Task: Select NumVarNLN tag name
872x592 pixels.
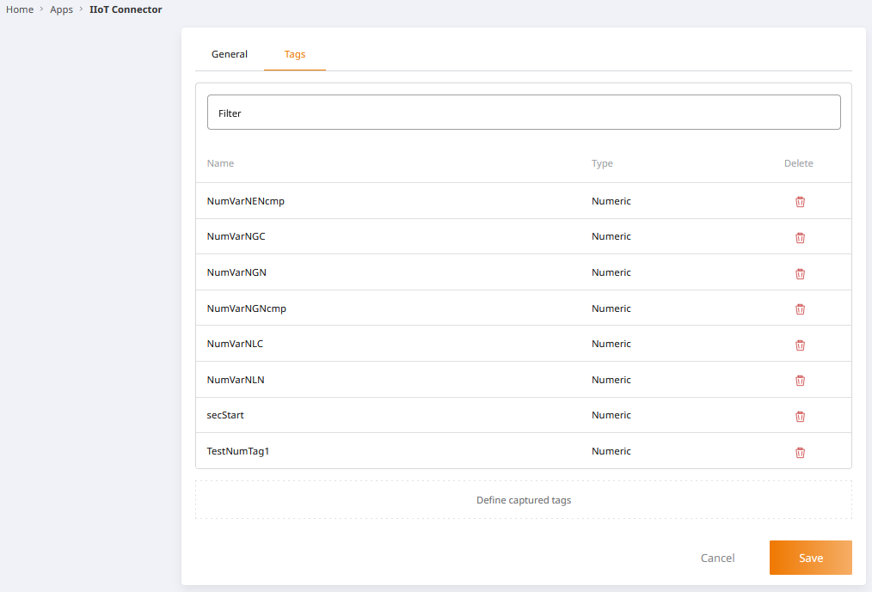Action: [236, 380]
